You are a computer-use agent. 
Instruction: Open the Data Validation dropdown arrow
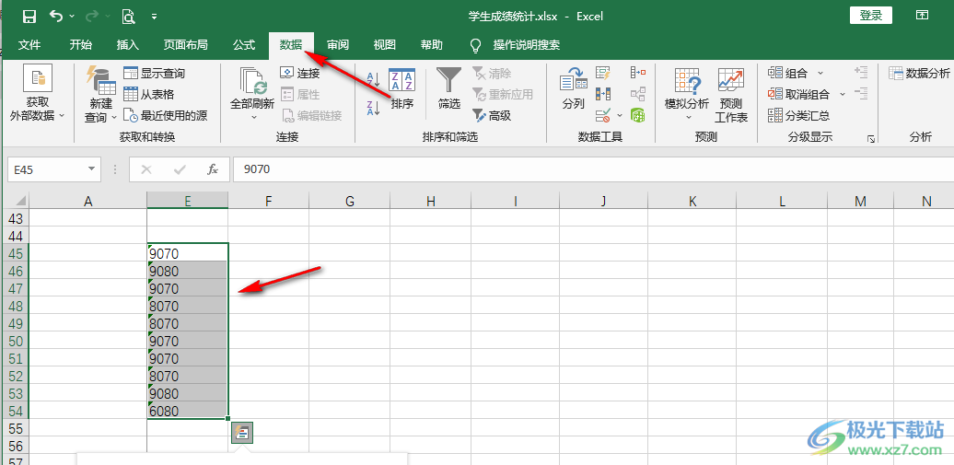coord(620,115)
